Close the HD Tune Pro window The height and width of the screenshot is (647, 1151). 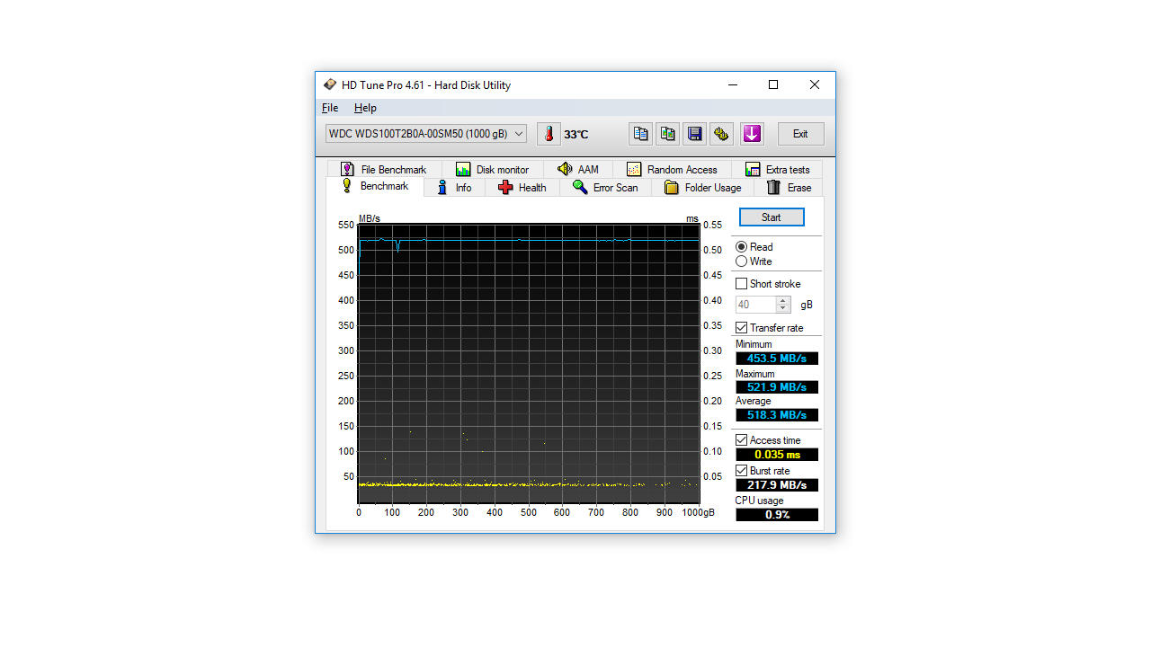pos(815,84)
